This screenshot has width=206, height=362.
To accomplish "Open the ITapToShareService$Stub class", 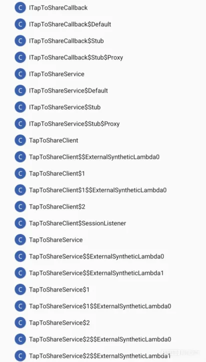I will coord(65,107).
